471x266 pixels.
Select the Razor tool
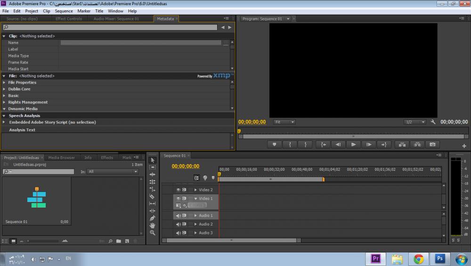pos(152,196)
